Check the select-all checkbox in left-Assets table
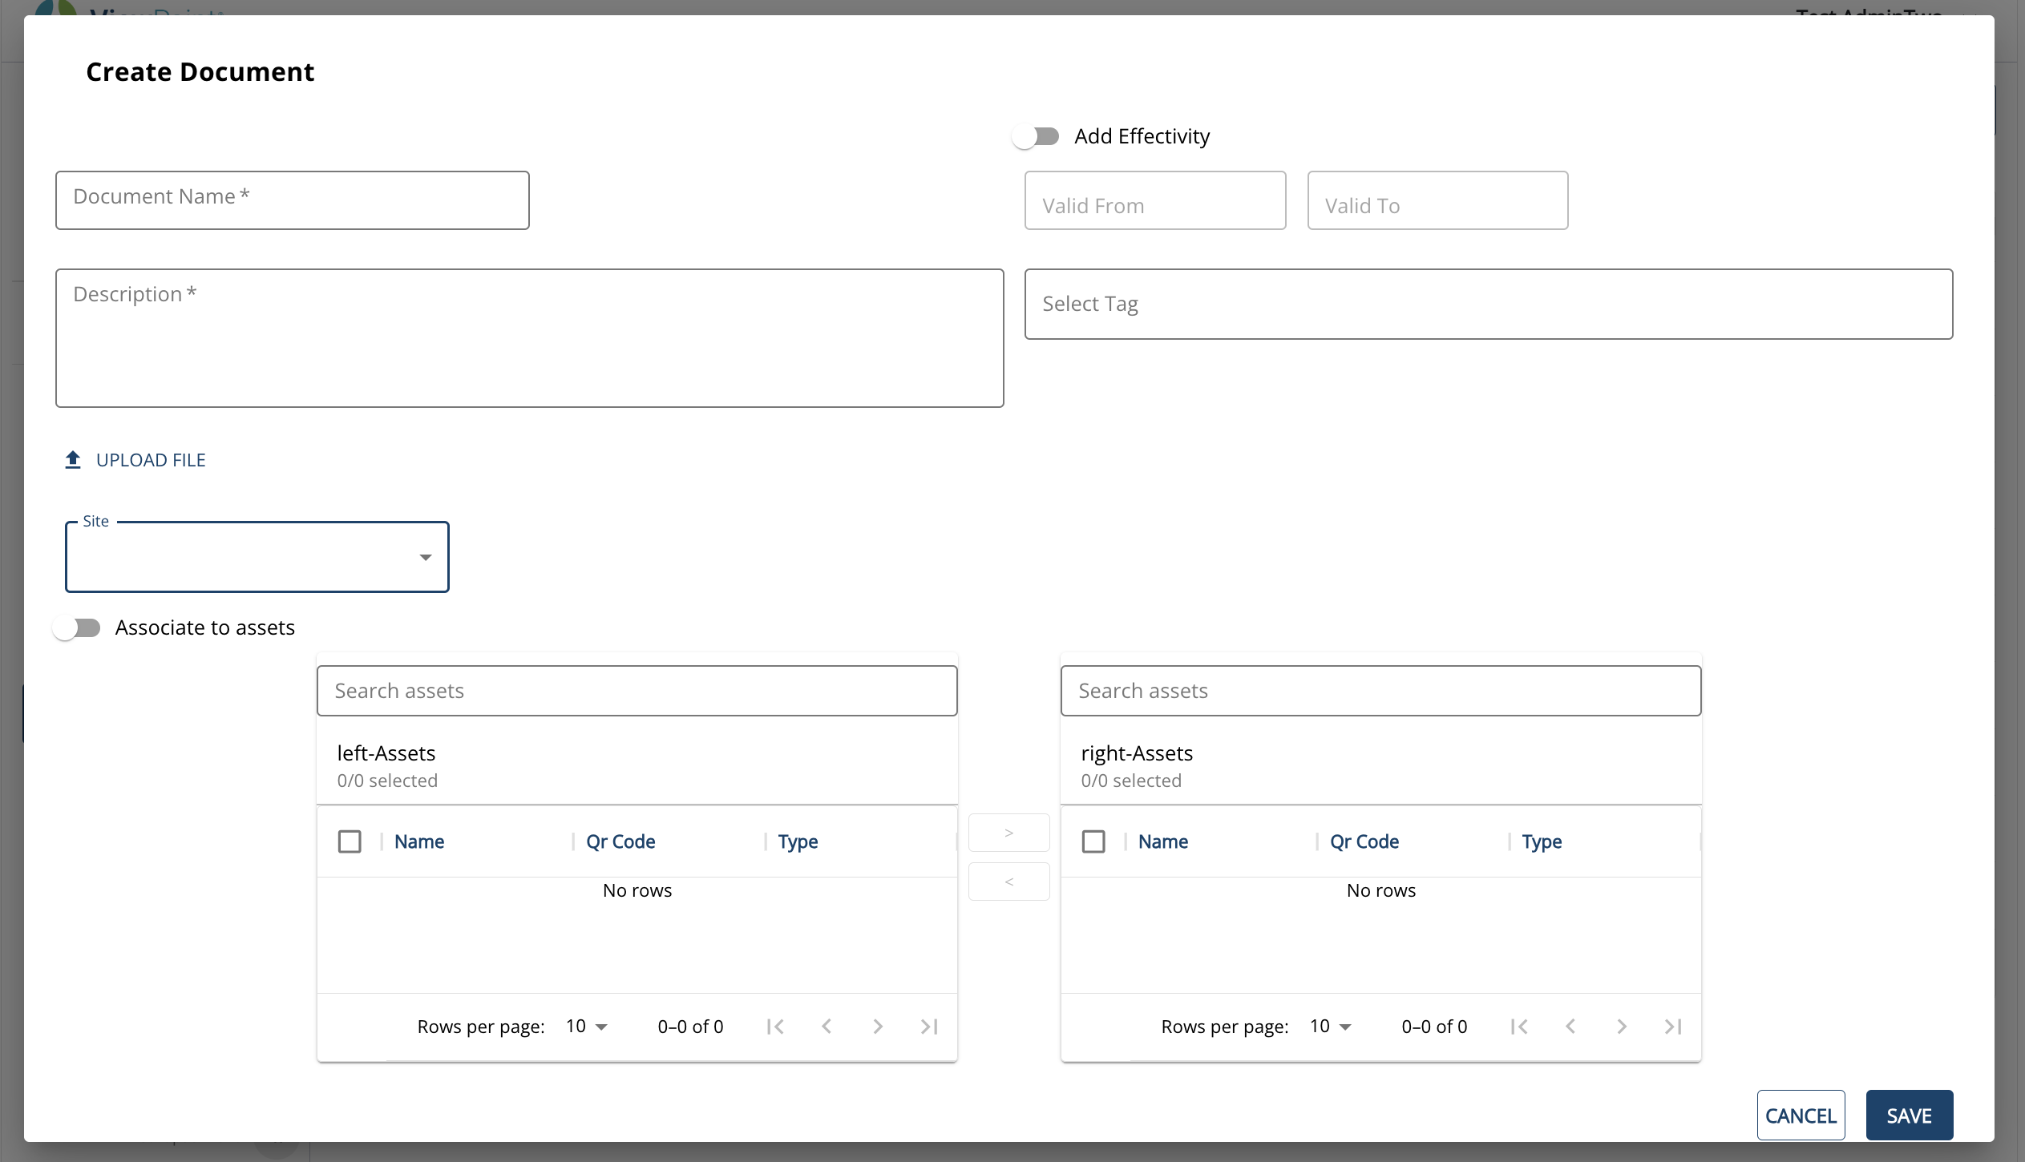 click(350, 841)
